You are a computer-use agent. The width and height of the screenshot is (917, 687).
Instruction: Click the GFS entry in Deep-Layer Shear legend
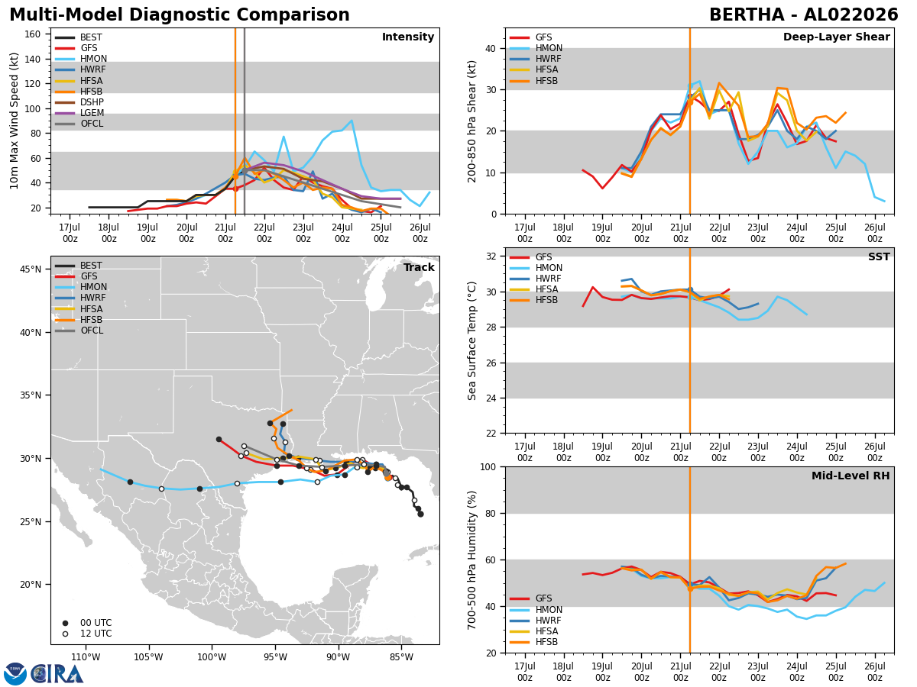pos(533,37)
